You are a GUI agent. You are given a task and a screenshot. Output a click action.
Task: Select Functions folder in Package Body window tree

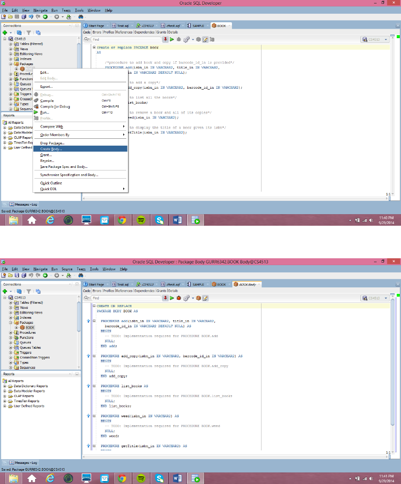coord(27,338)
